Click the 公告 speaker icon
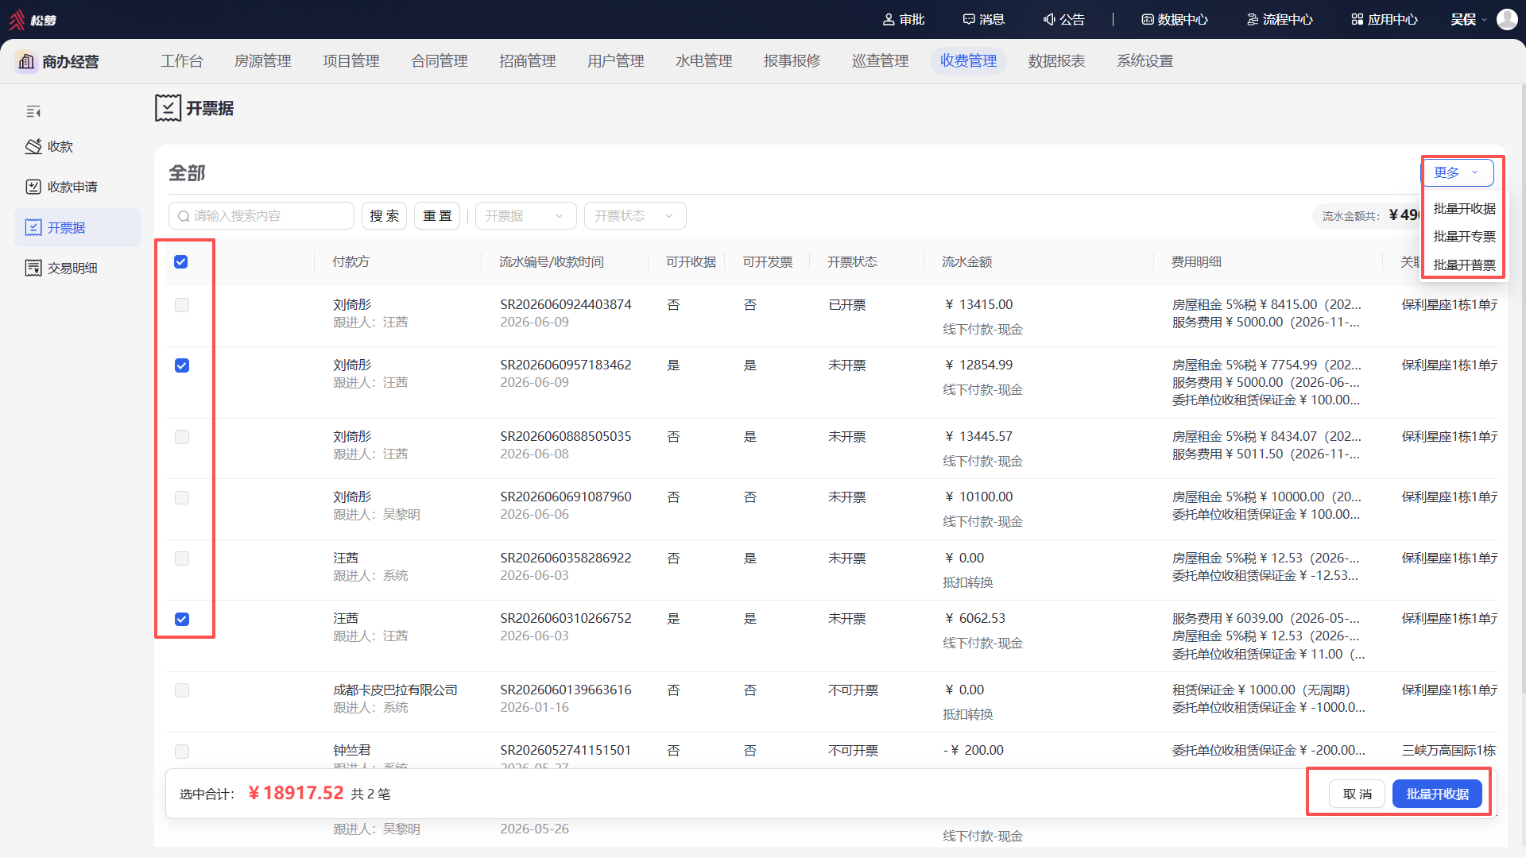The height and width of the screenshot is (858, 1526). pyautogui.click(x=1049, y=19)
